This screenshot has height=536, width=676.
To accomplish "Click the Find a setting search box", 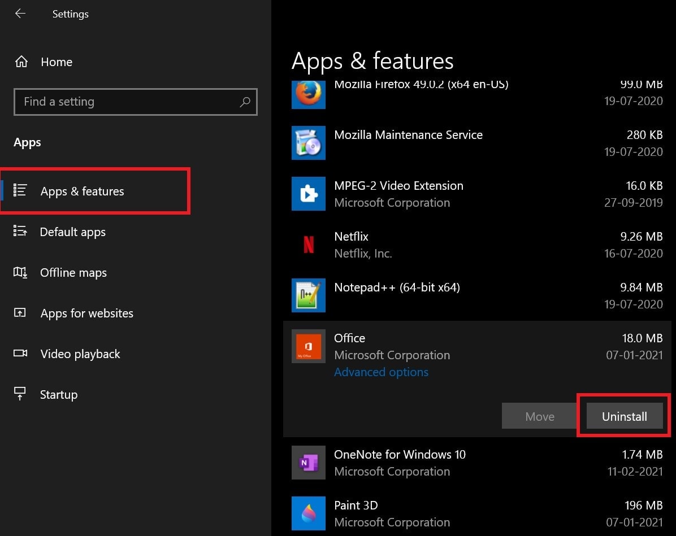I will (x=136, y=102).
